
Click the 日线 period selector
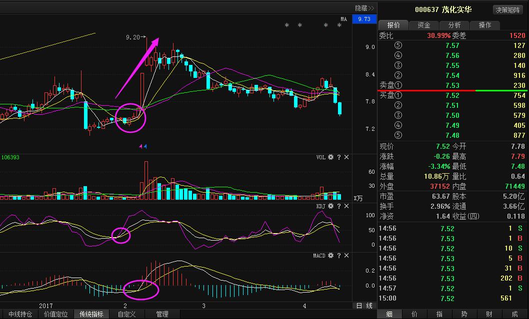(364, 306)
